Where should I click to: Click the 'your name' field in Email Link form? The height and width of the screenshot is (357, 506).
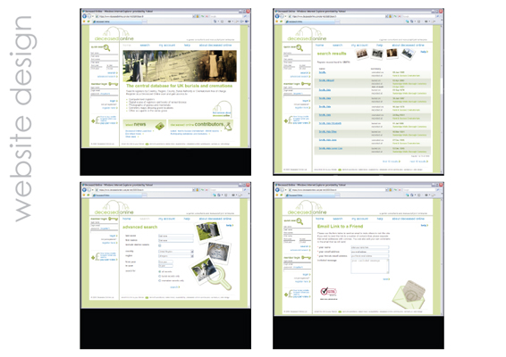point(370,247)
